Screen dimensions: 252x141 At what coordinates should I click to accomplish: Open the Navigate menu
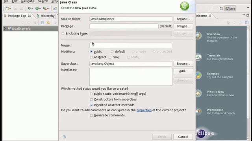(28, 2)
